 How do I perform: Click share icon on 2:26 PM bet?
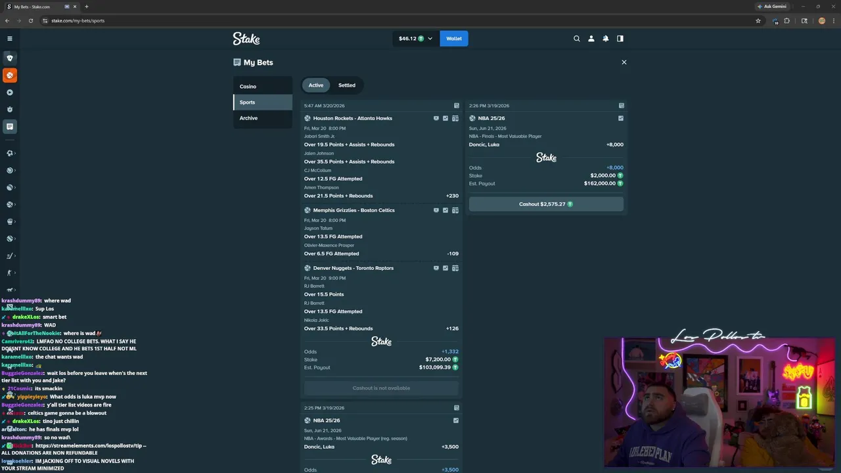tap(622, 105)
